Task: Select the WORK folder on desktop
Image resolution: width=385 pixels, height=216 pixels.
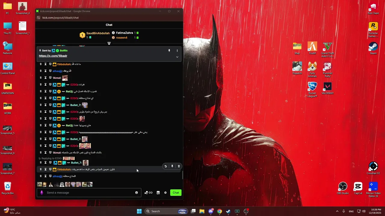Action: (x=8, y=108)
